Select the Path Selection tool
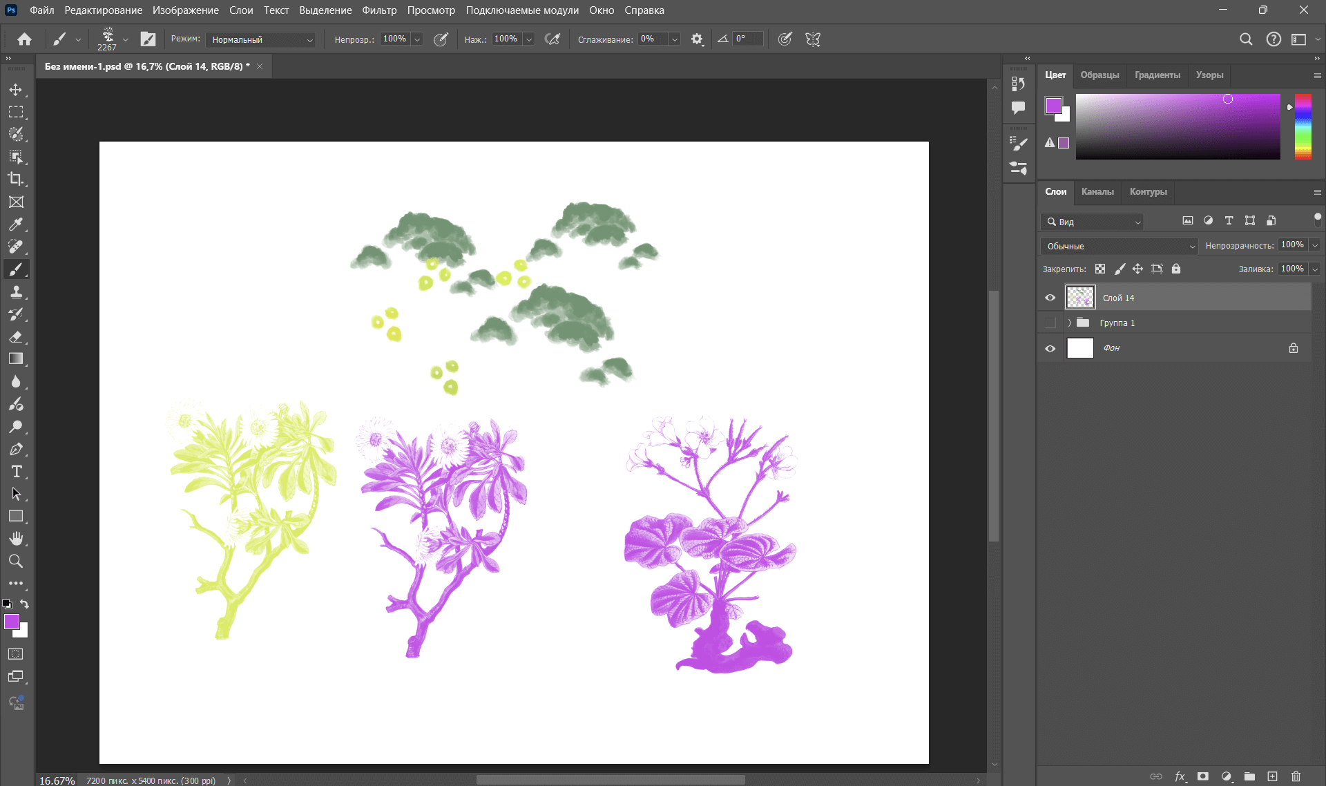 pyautogui.click(x=16, y=494)
